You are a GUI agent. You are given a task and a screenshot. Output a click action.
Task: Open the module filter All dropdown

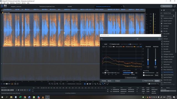tap(167, 10)
